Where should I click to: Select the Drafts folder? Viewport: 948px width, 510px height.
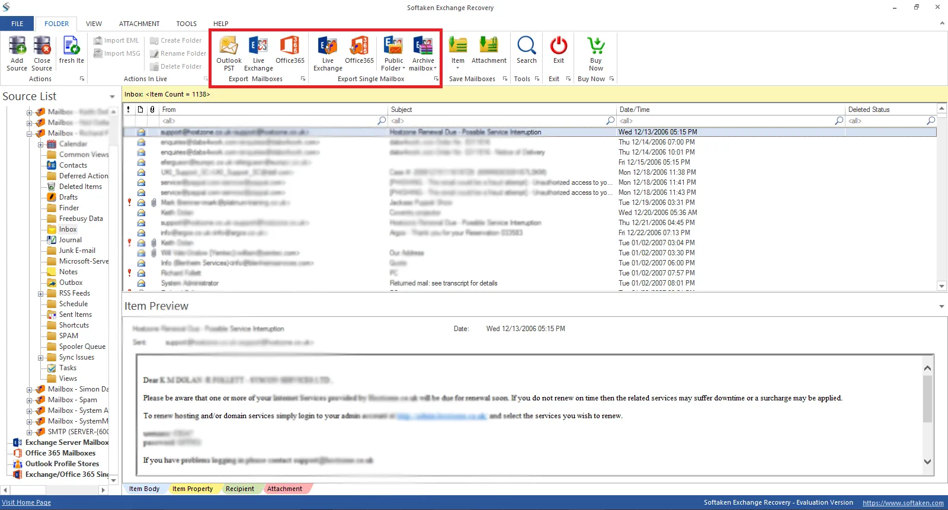tap(68, 197)
